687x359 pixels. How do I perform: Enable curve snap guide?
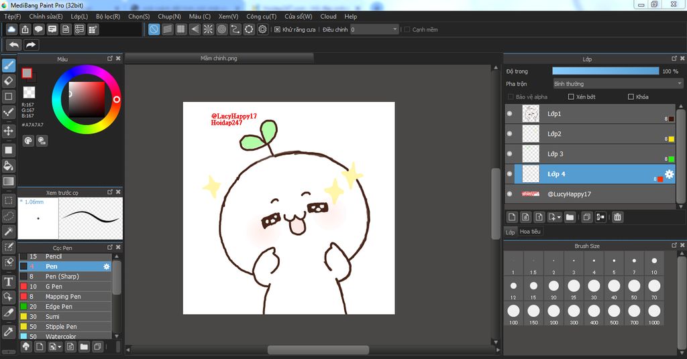(235, 29)
